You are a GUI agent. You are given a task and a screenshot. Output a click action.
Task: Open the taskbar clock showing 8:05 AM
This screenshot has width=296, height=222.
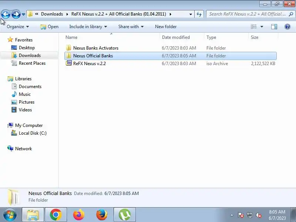coord(277,215)
